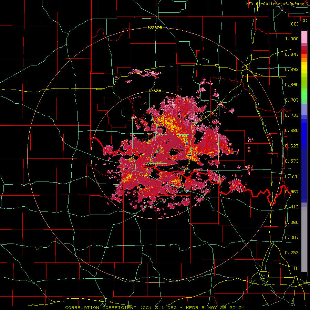This screenshot has width=310, height=310.
Task: Click the 0.787 scale value
Action: 292,100
